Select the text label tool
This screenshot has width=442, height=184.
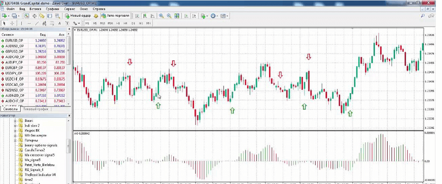pyautogui.click(x=59, y=23)
